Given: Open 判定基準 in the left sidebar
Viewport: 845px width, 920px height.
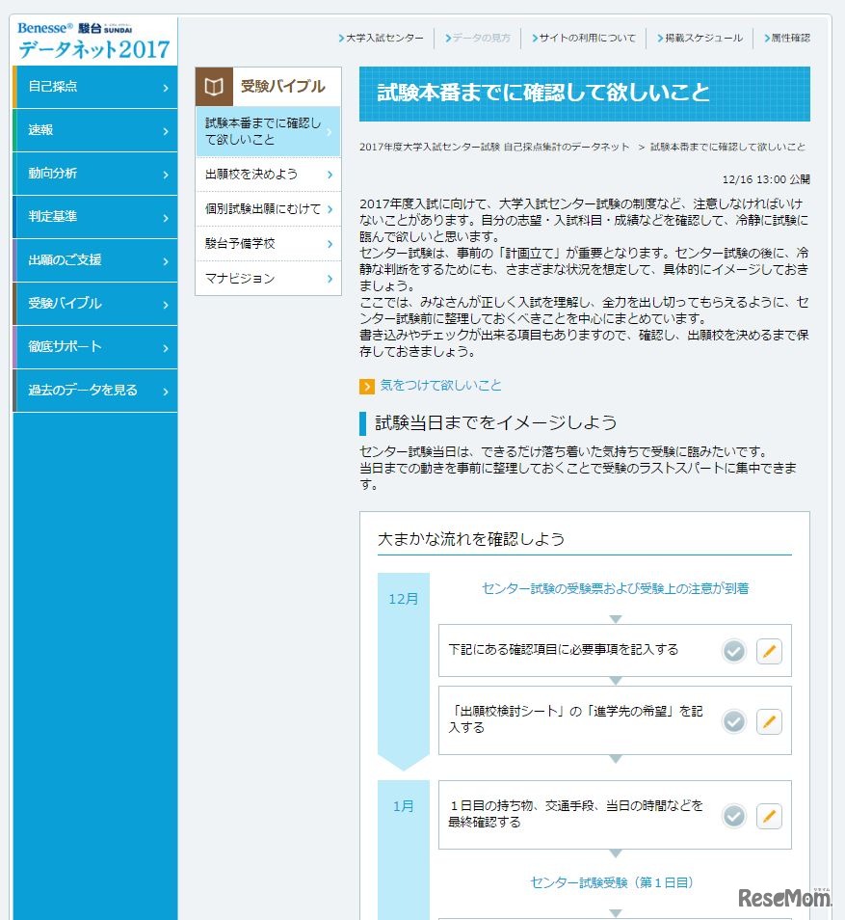Looking at the screenshot, I should tap(95, 217).
